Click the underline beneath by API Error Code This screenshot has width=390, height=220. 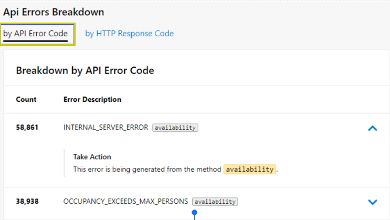[x=36, y=40]
